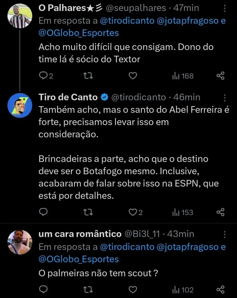Viewport: 237px width, 298px height.
Task: Reply to Tiro de Canto's tweet
Action: coord(43,212)
